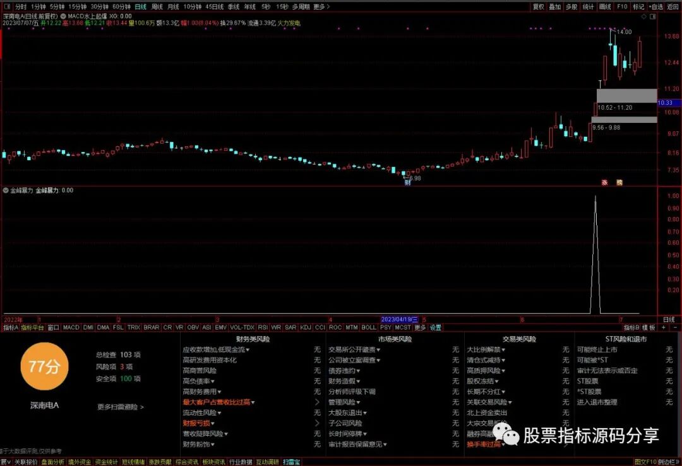This screenshot has height=466, width=682.
Task: Click the 返回 button
Action: pyautogui.click(x=673, y=6)
